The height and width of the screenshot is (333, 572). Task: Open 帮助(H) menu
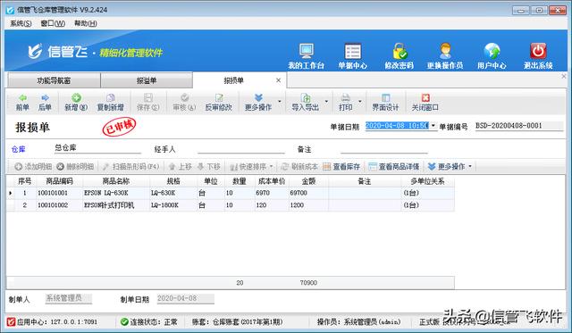coord(86,23)
